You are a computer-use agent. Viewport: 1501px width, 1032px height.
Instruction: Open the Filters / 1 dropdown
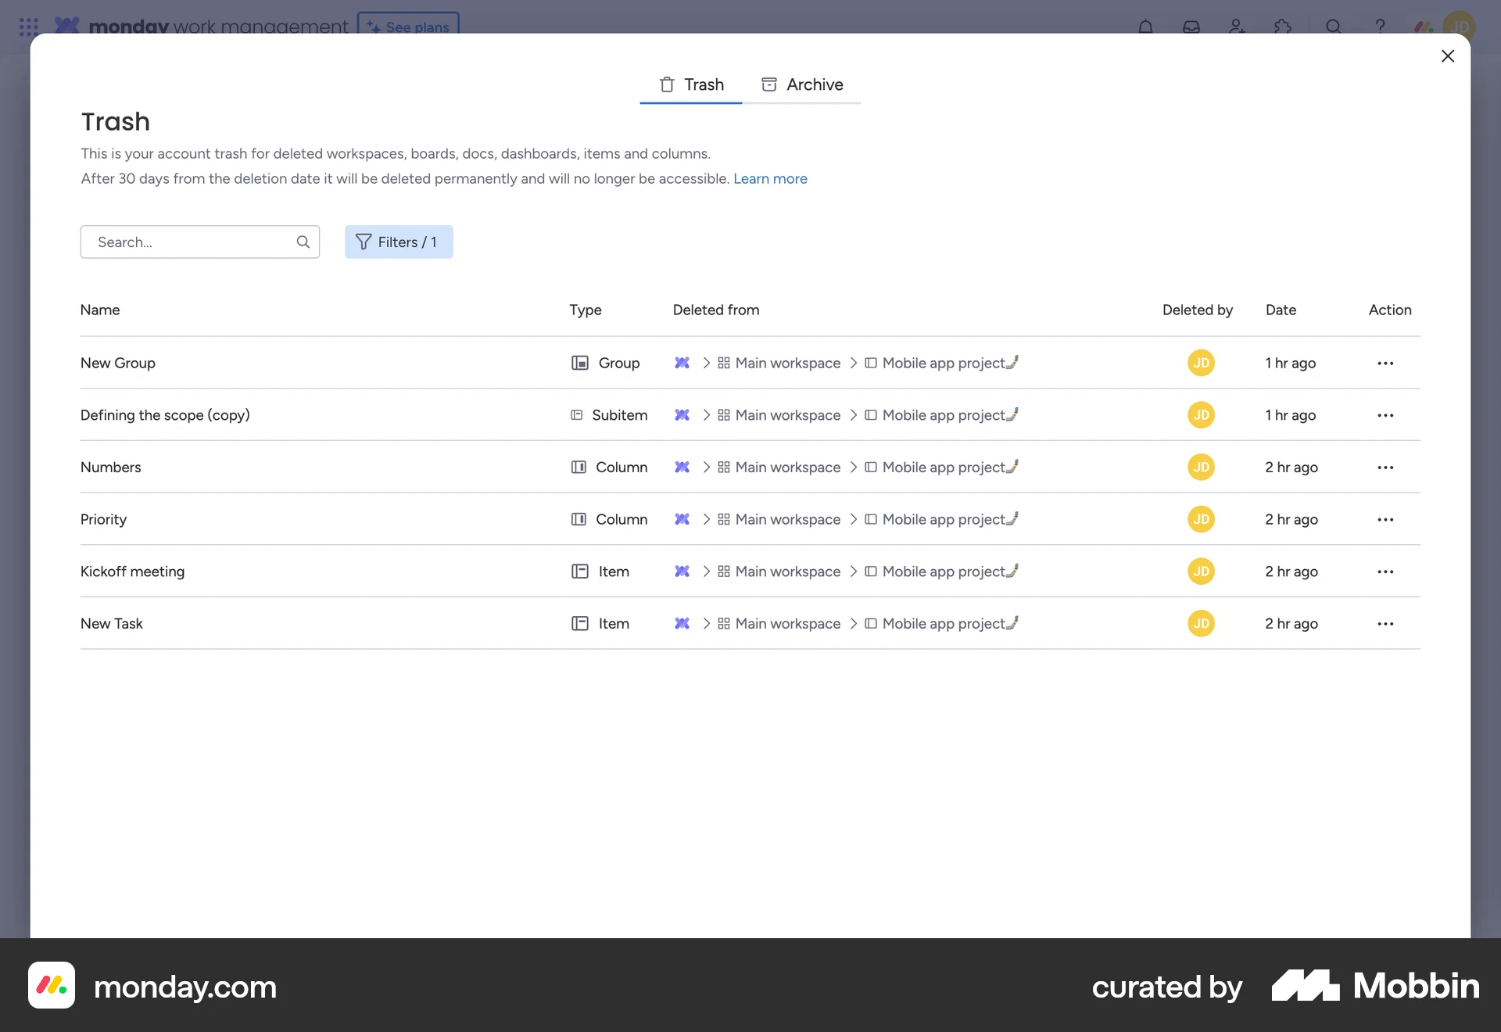399,242
